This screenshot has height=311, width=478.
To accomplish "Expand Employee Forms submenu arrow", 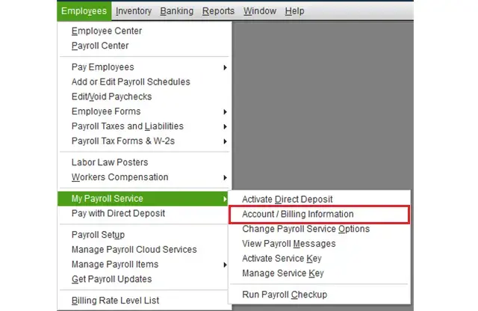I will pos(225,111).
